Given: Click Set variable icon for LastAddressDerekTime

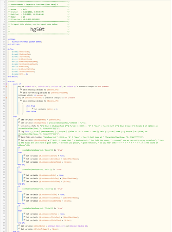Looking at the screenshot, I should tap(25, 162).
